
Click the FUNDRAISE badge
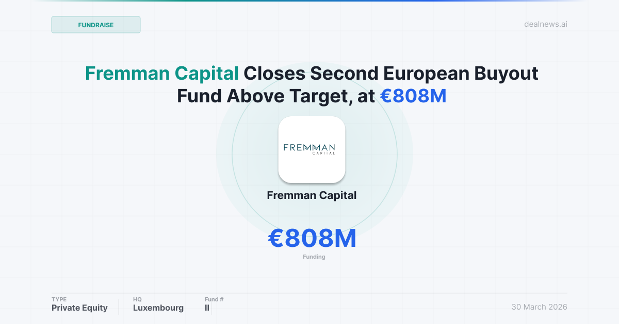click(x=96, y=25)
